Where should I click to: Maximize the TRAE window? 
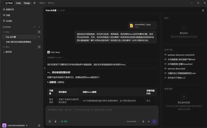(x=198, y=3)
